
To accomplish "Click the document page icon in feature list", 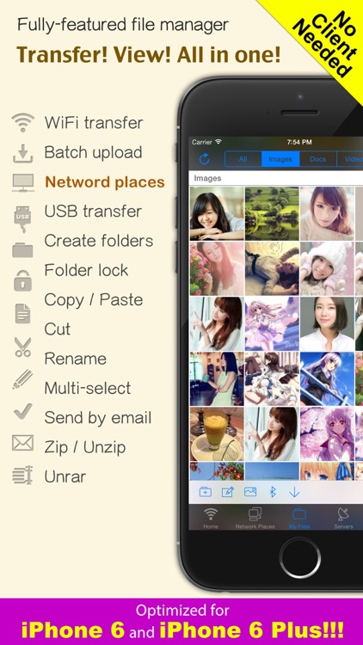I will (22, 313).
